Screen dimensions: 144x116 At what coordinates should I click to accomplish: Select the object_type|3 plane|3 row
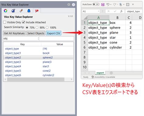(39, 62)
